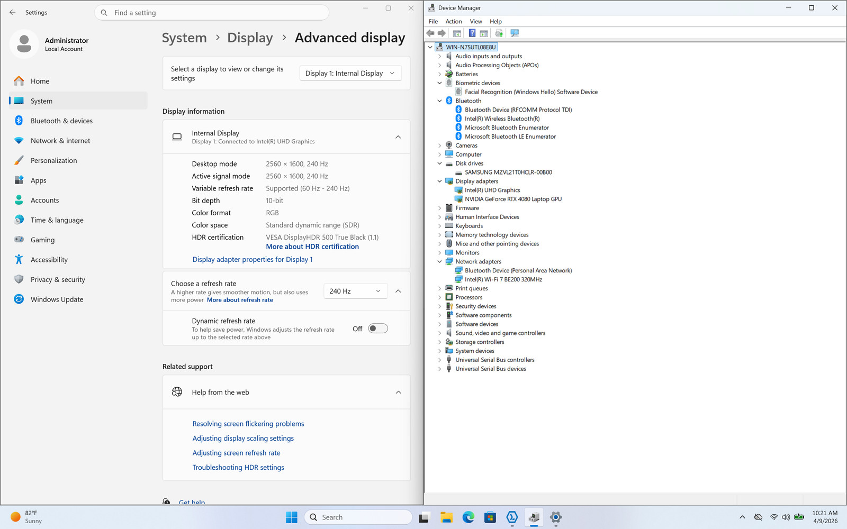Select NVIDIA GeForce RTX 4080 Laptop GPU
847x529 pixels.
click(x=513, y=199)
